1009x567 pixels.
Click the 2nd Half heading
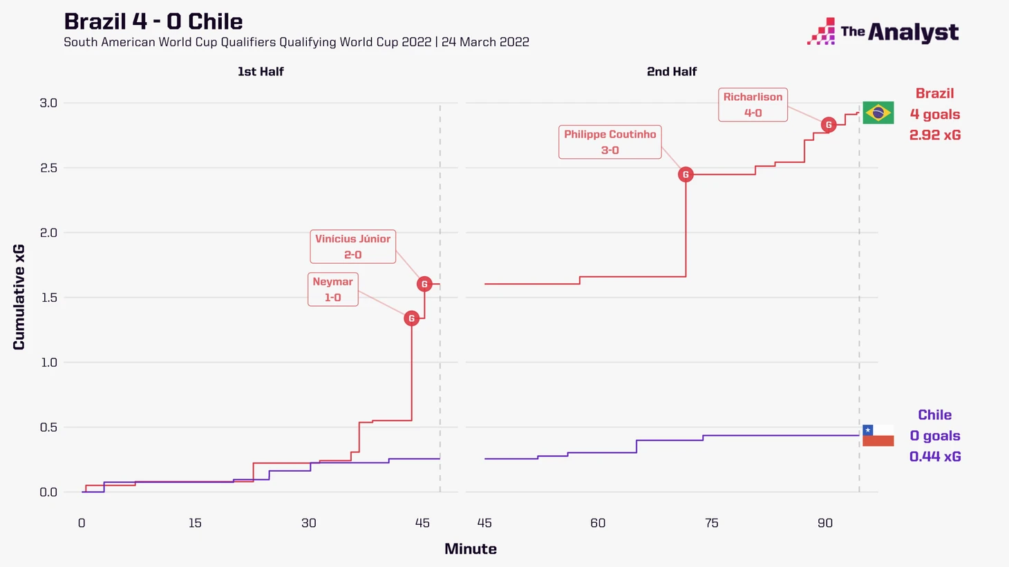click(672, 71)
